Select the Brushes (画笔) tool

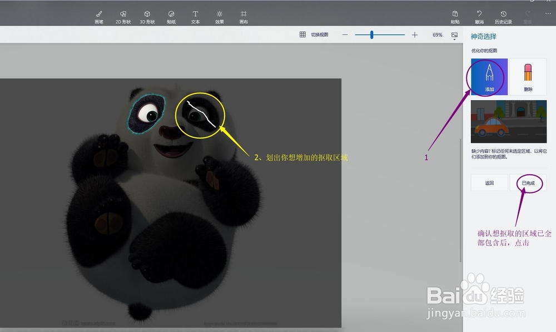[99, 17]
